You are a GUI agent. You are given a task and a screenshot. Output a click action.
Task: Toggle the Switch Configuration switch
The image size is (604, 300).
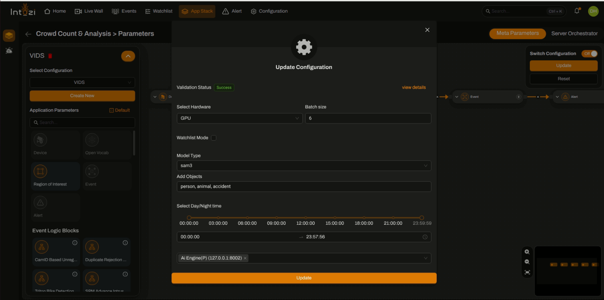590,54
